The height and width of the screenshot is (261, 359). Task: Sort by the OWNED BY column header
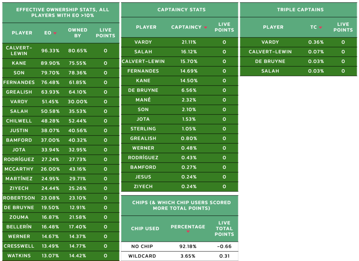tap(77, 33)
